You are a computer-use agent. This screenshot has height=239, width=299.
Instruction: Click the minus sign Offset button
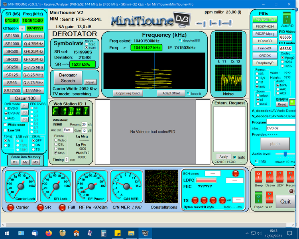(22, 29)
